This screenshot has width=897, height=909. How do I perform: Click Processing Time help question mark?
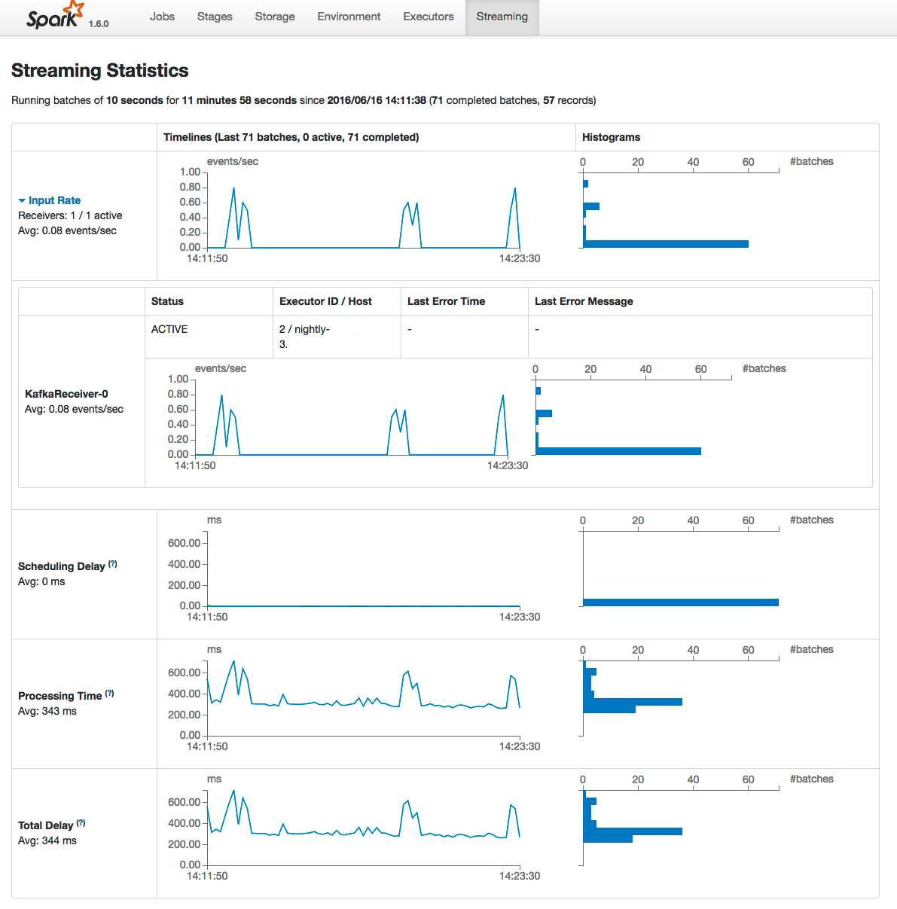(x=109, y=693)
